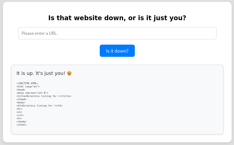Viewport: 234px width, 145px height.
Task: Click the '<meta charset="utf-8">' line
Action: (x=32, y=93)
